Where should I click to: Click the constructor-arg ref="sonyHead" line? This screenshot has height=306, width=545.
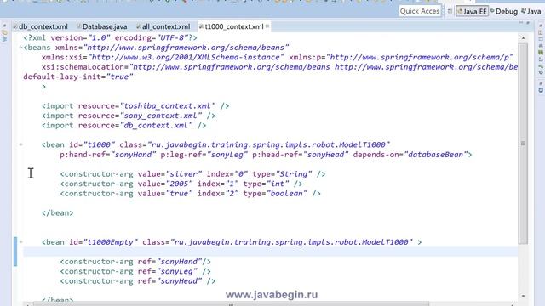[x=138, y=280]
